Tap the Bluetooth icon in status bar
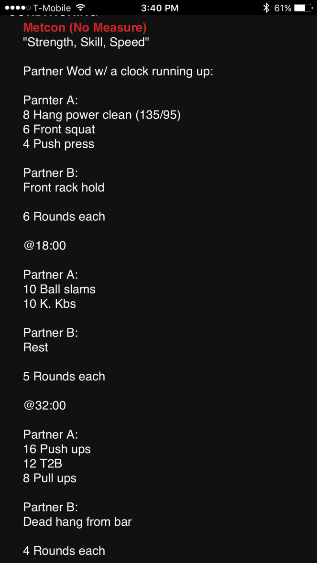Viewport: 317px width, 563px height. coord(266,8)
